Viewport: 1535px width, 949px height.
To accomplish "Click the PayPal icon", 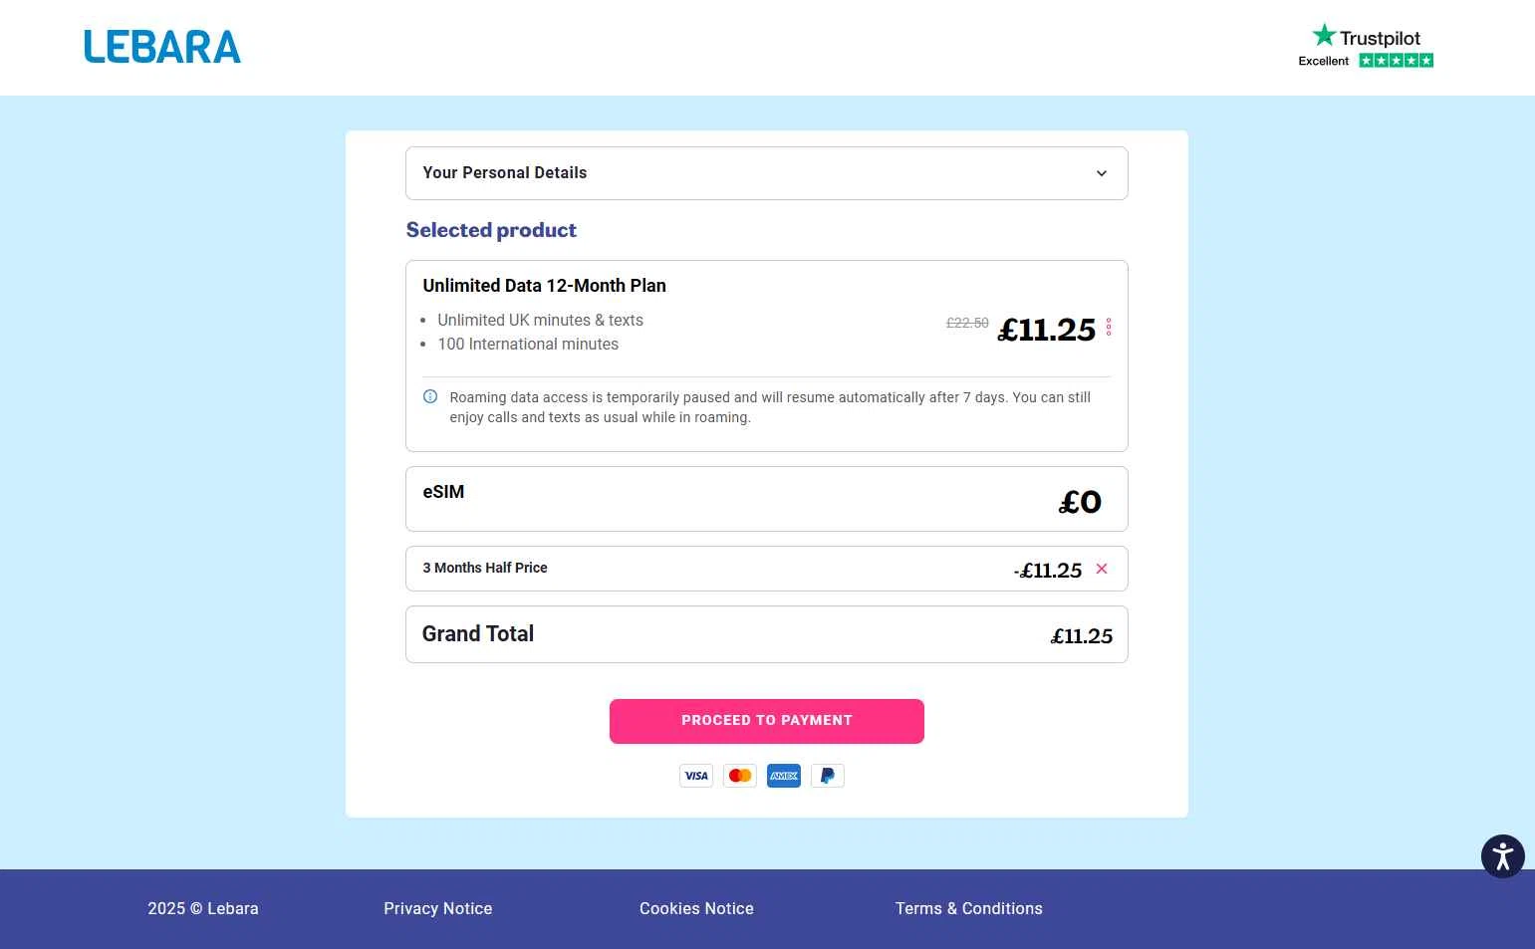I will coord(828,776).
